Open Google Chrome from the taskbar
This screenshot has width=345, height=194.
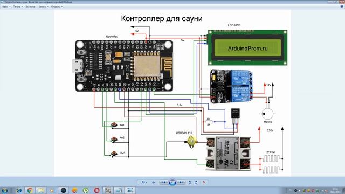click(30, 190)
